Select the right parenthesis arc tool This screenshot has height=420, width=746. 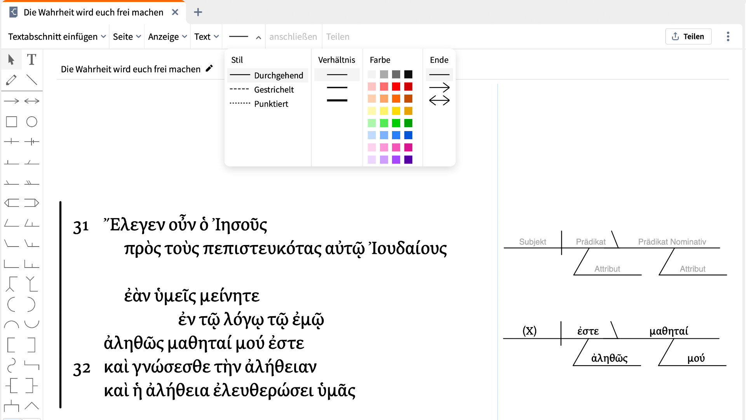pos(31,304)
